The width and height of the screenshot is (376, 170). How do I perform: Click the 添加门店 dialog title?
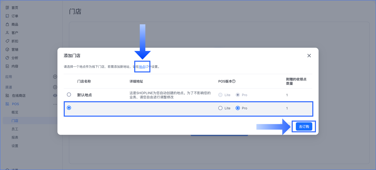72,55
